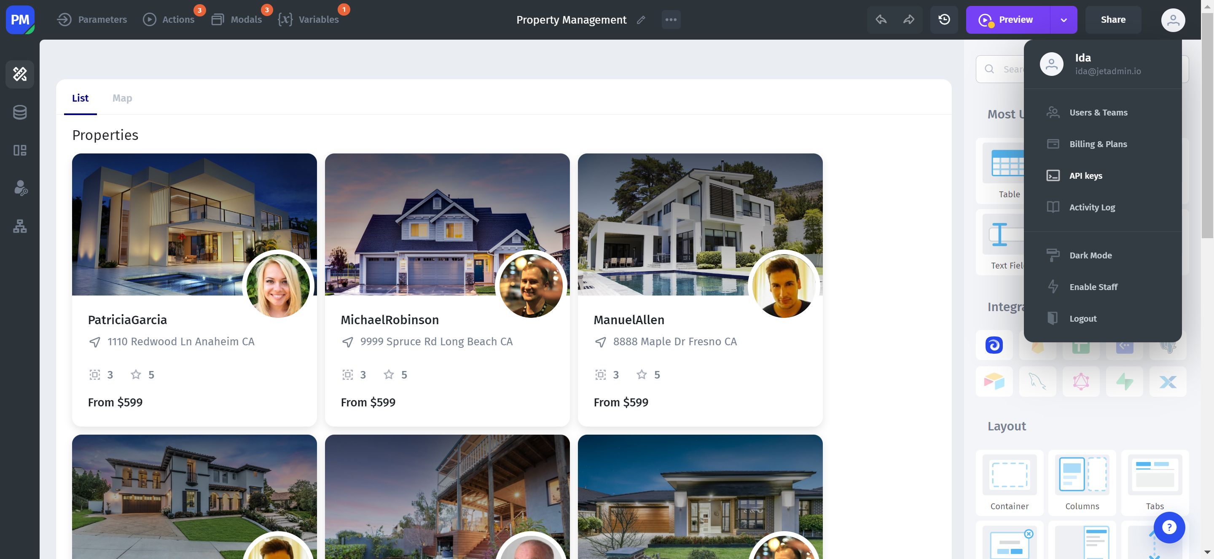
Task: Expand the Preview dropdown arrow
Action: (1064, 20)
